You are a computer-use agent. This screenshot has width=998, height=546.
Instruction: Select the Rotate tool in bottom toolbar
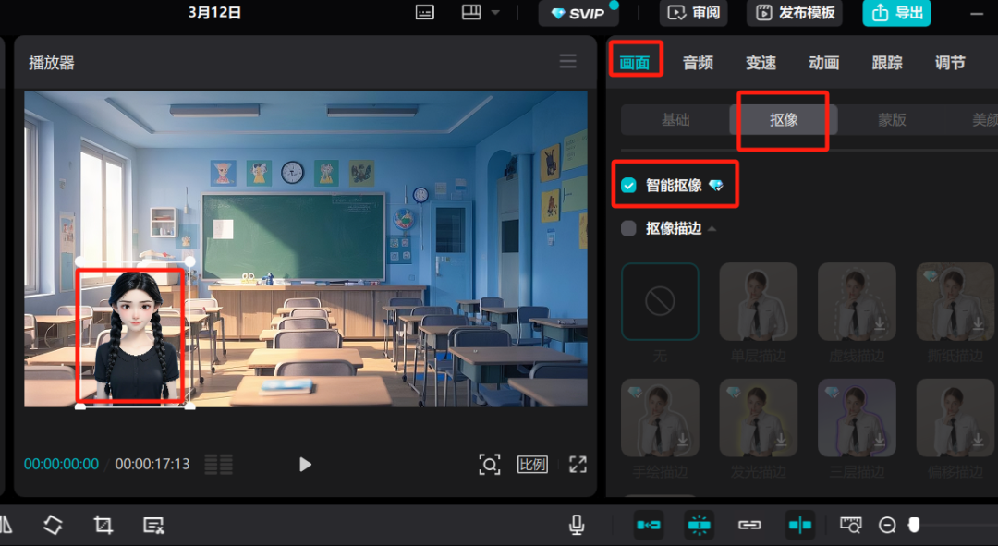pyautogui.click(x=53, y=525)
